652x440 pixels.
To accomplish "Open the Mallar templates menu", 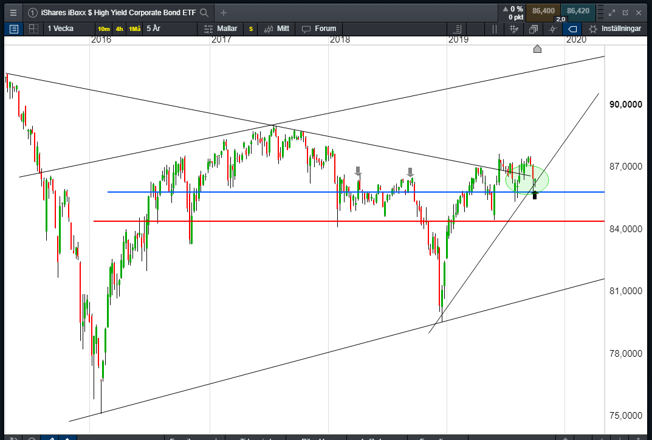I will [x=221, y=29].
